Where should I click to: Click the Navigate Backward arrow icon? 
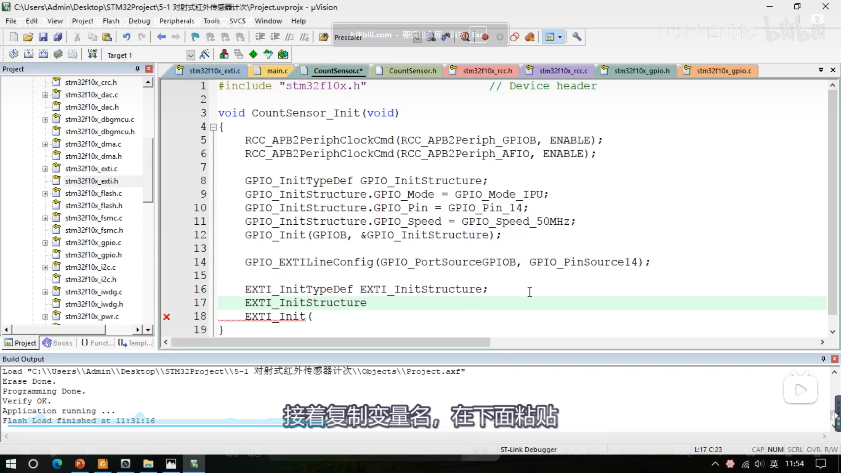pos(161,37)
